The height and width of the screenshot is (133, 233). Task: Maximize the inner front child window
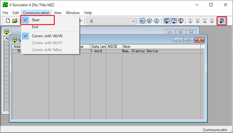click(x=189, y=40)
